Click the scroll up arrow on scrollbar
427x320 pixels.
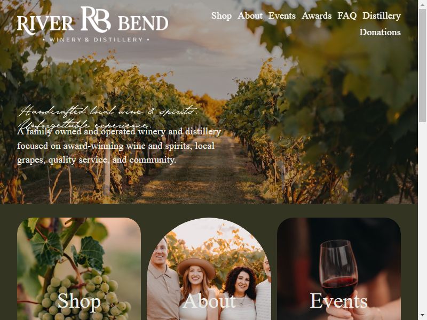(x=422, y=4)
